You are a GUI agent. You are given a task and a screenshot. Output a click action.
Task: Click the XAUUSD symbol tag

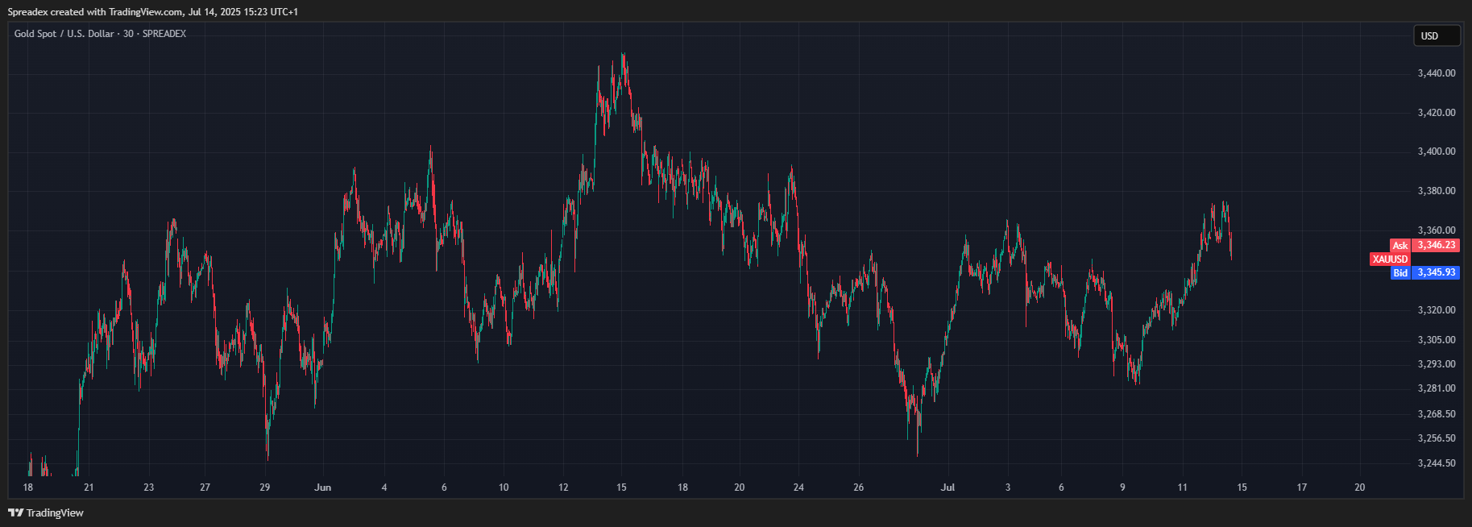click(x=1390, y=259)
